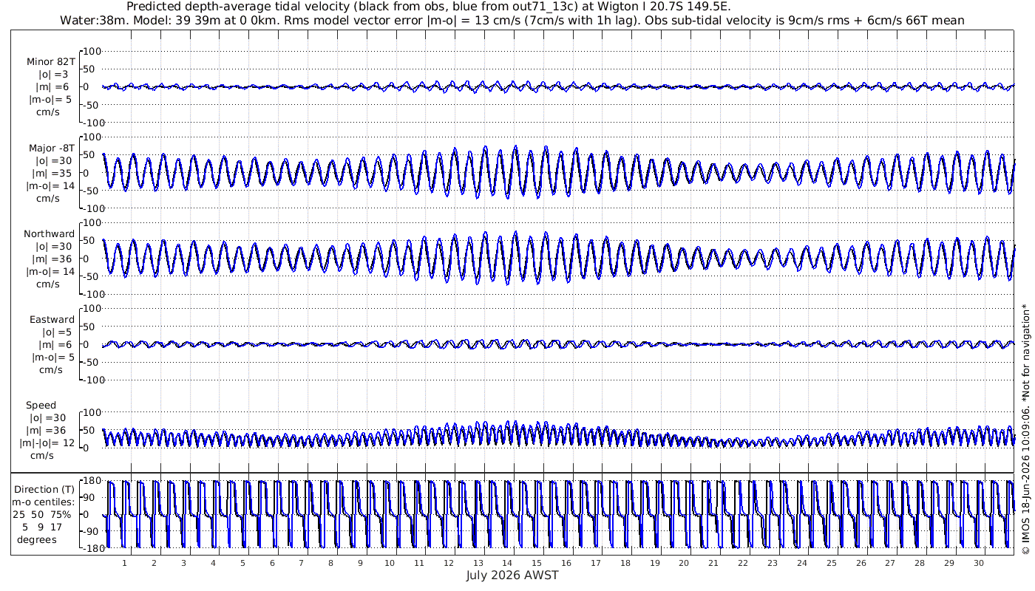This screenshot has height=591, width=1035.
Task: Click the '100' y-tick of the Minor panel
Action: (91, 51)
